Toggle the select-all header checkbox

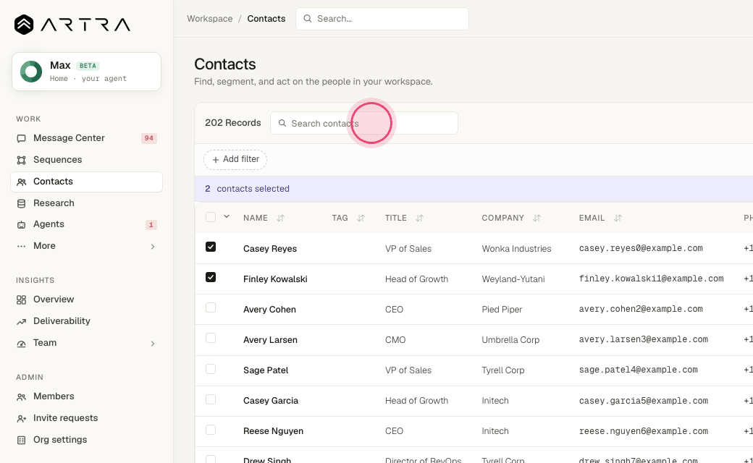[x=211, y=217]
